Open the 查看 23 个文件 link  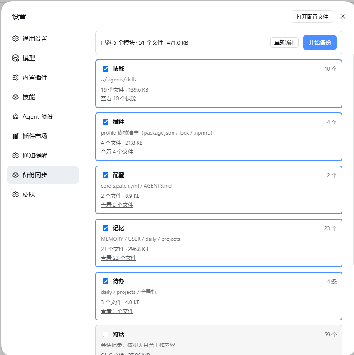coord(119,258)
